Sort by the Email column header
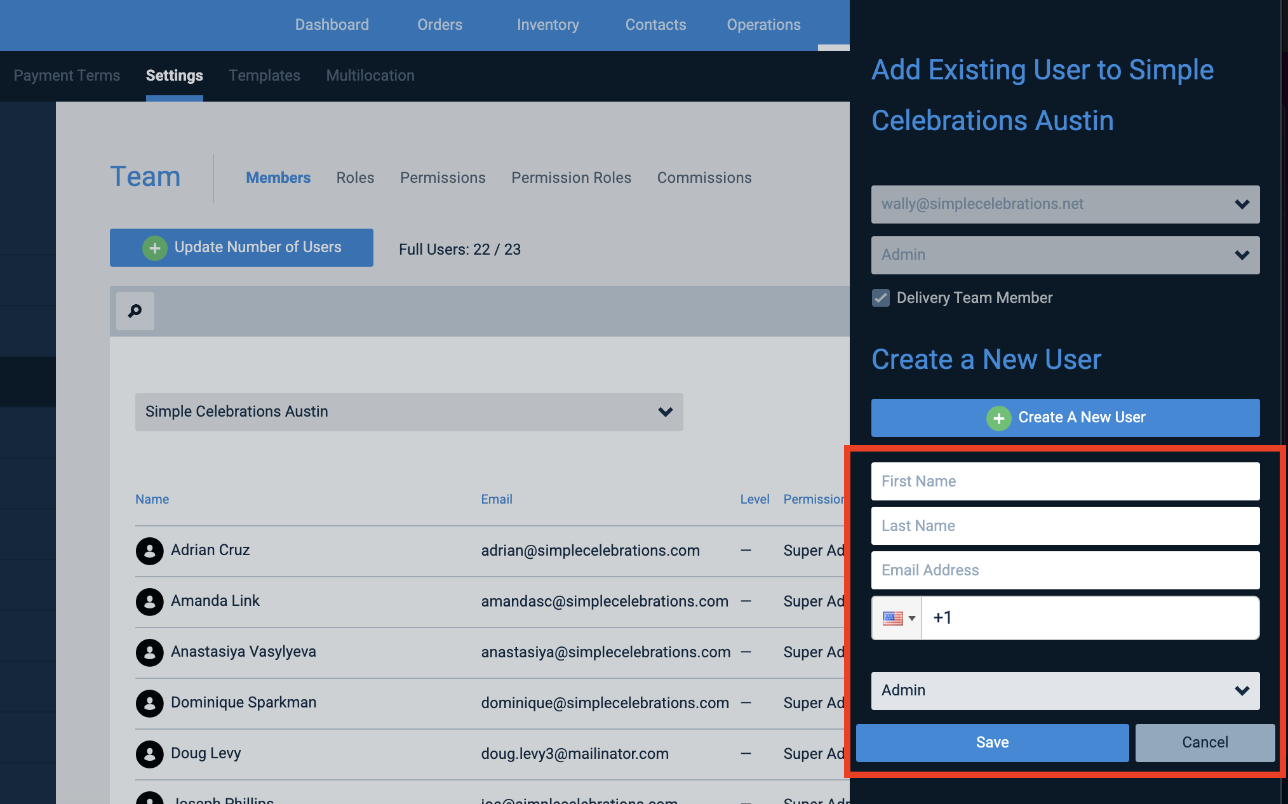This screenshot has height=804, width=1288. point(497,500)
